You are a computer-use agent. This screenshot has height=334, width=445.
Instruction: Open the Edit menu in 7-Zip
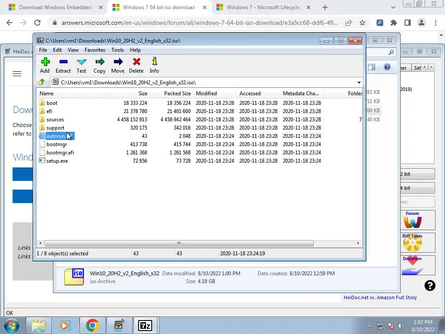57,50
